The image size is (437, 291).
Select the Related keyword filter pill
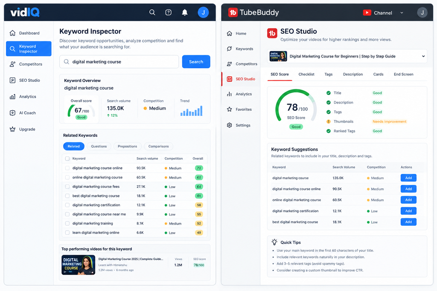click(73, 146)
